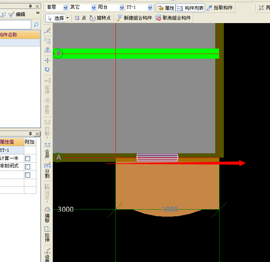This screenshot has height=262, width=270.
Task: Select the 旋转点 rotate point tool
Action: (100, 18)
